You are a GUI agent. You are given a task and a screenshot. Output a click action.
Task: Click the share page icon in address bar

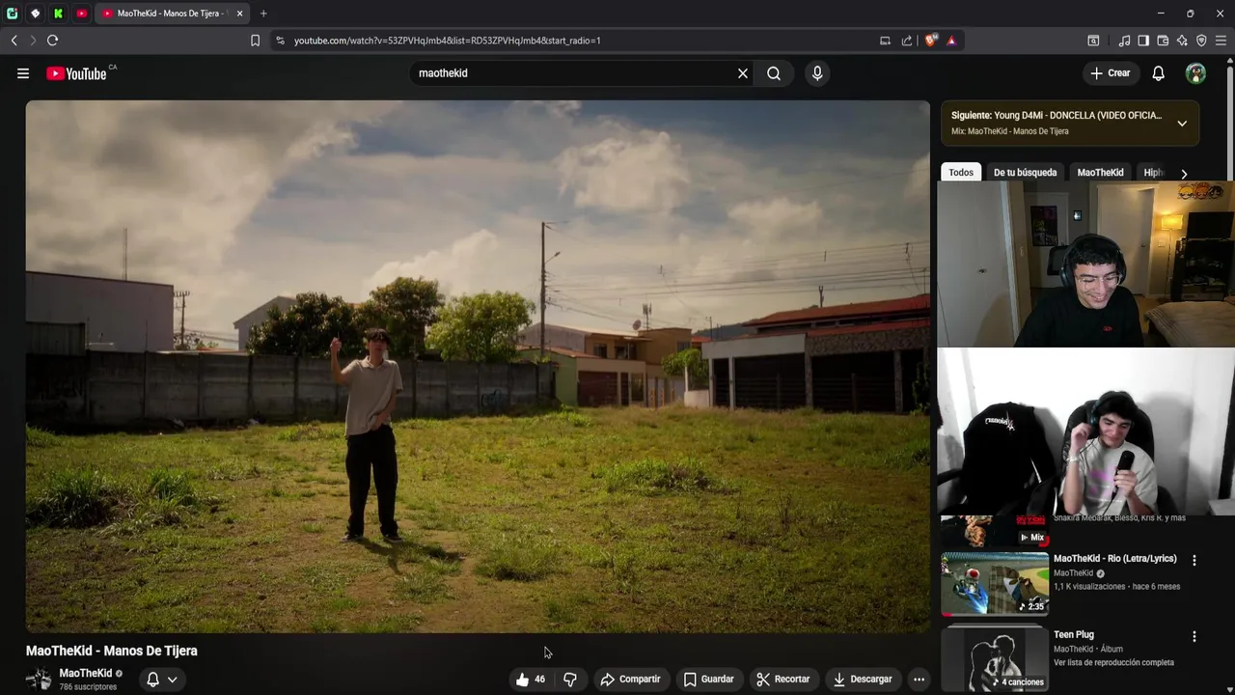tap(907, 41)
